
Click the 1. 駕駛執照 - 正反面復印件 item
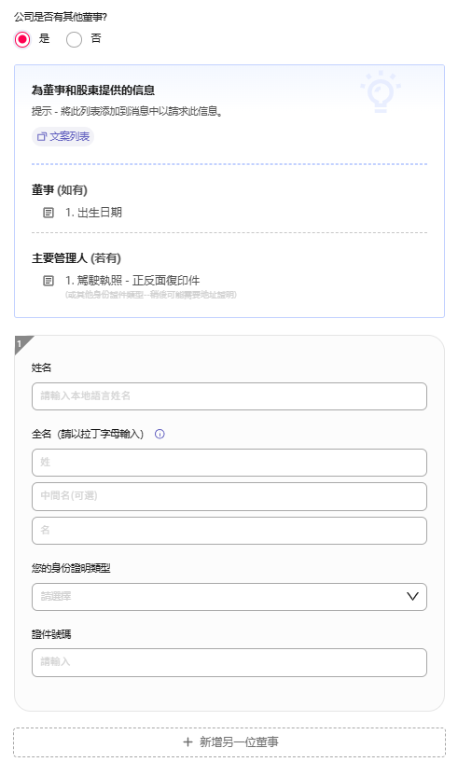132,281
